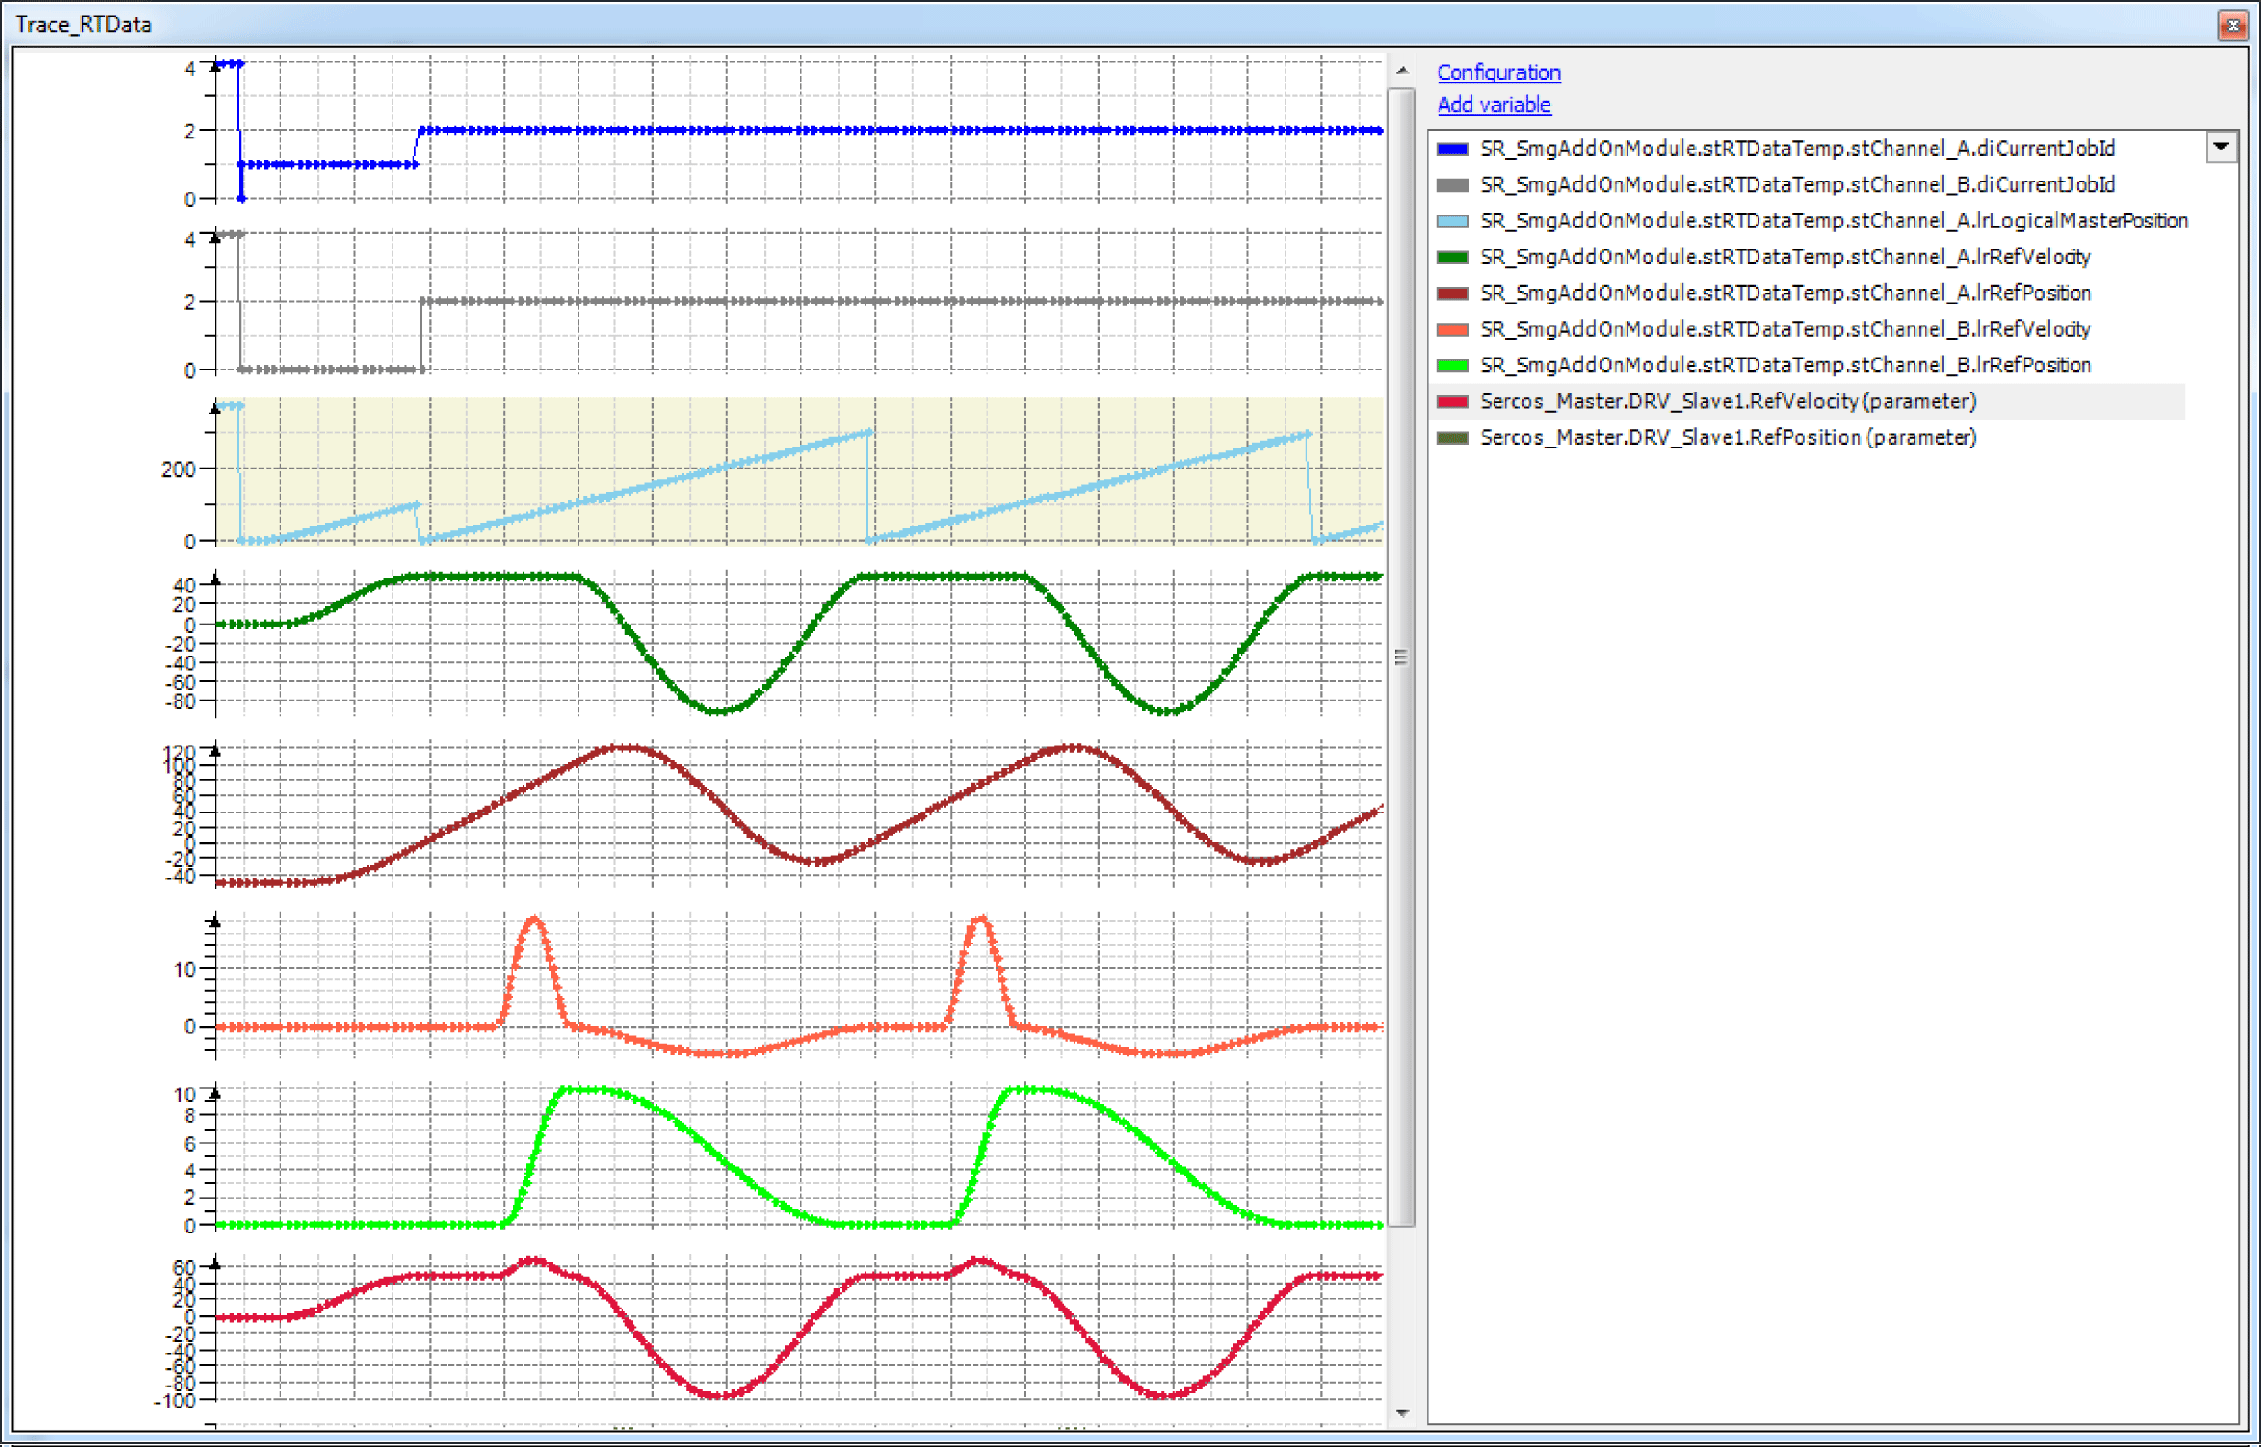This screenshot has width=2261, height=1447.
Task: Click the orange Channel_B lrRefVelocity swatch
Action: [1452, 329]
